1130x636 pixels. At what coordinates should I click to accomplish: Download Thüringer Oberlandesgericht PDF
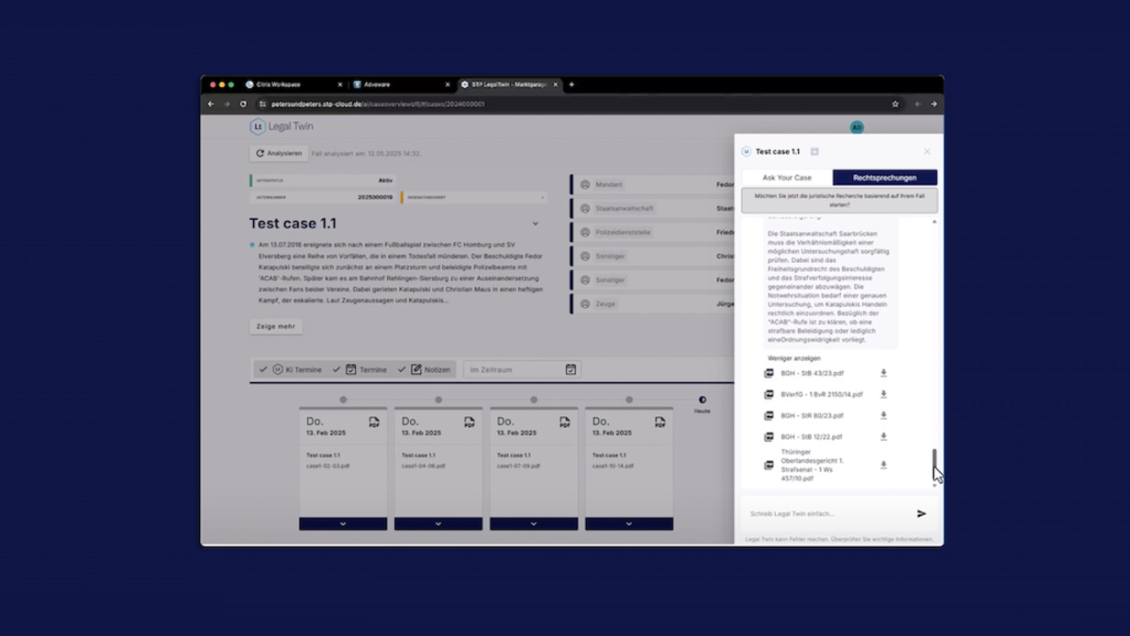(883, 465)
